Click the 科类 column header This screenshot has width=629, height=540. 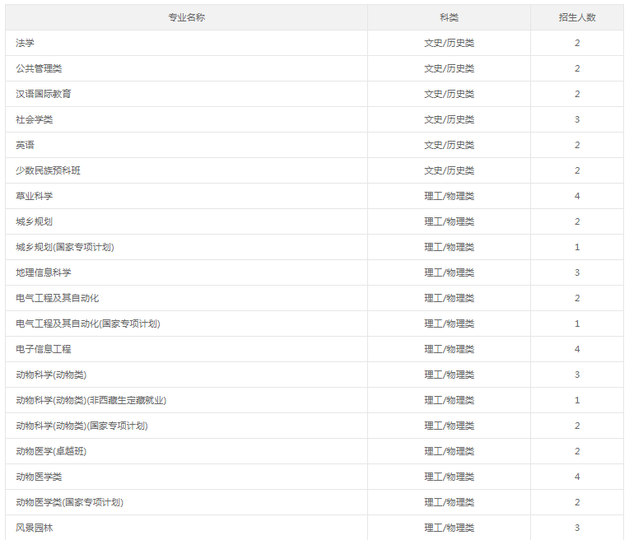449,17
